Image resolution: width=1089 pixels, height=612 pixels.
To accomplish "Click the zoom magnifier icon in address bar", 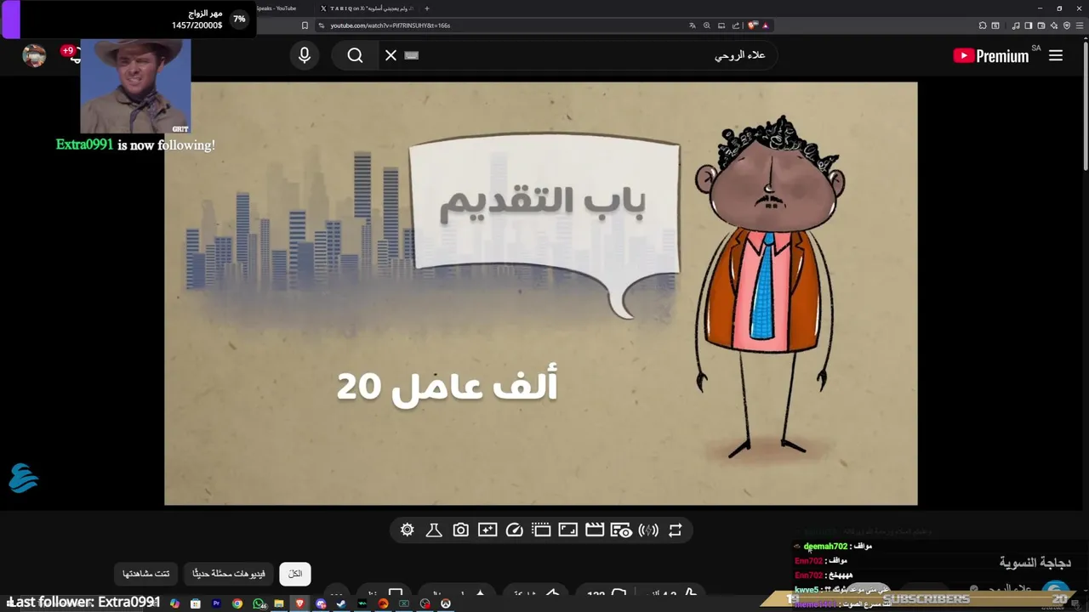I will [707, 25].
